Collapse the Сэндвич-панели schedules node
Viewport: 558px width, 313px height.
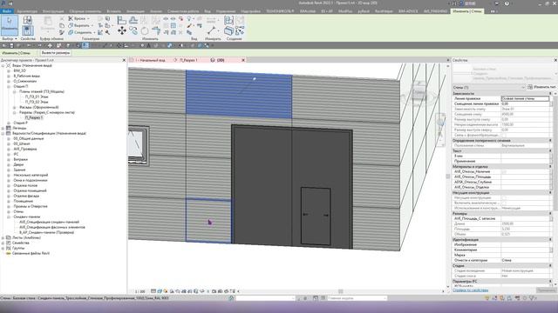point(9,216)
